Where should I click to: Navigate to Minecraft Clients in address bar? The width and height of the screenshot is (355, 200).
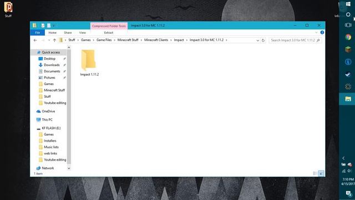click(156, 40)
